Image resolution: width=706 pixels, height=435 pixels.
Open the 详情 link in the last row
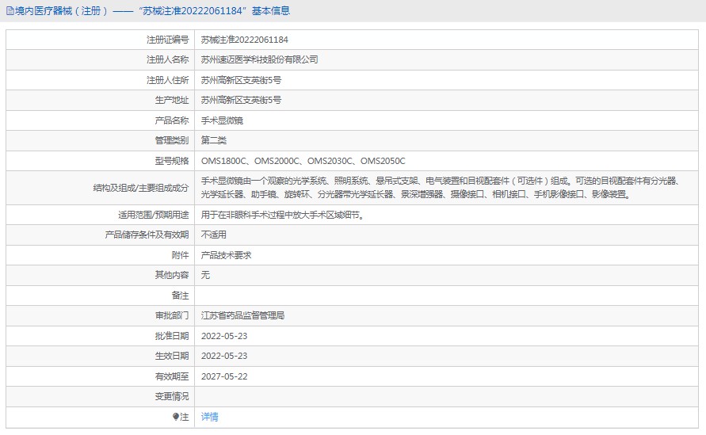(209, 417)
